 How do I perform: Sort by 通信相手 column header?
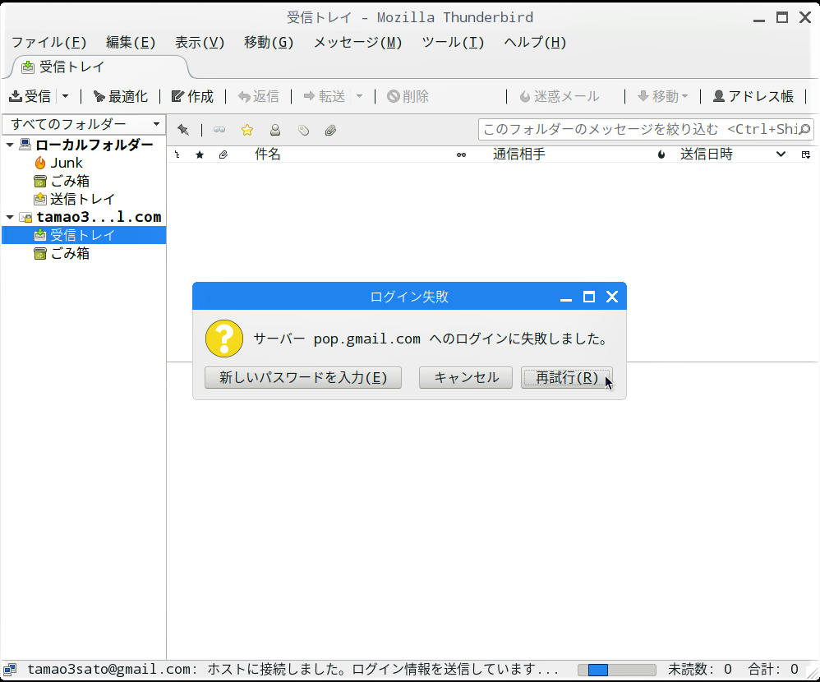coord(519,154)
